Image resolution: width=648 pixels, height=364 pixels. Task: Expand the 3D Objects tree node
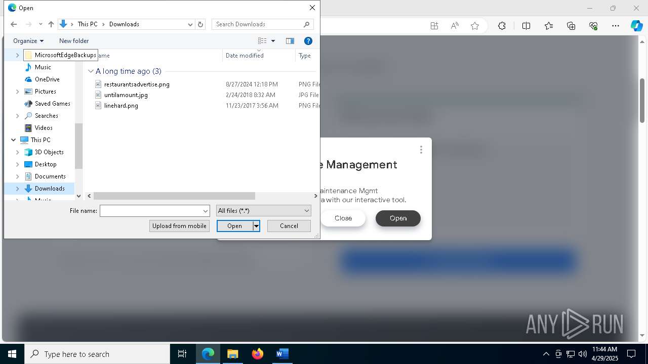point(17,152)
